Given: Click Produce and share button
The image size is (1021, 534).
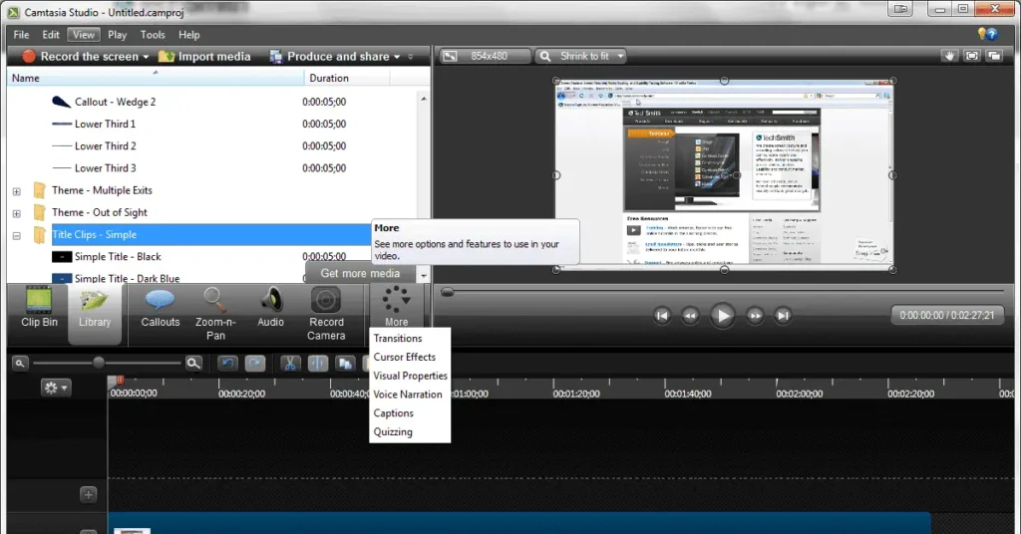Looking at the screenshot, I should click(330, 57).
